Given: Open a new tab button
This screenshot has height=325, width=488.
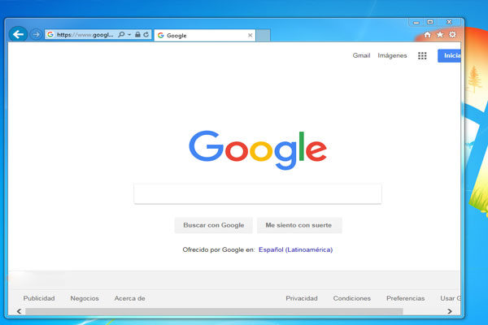Looking at the screenshot, I should (264, 36).
